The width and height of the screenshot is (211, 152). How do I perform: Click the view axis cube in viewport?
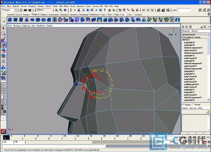coord(174,34)
